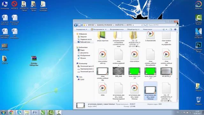Select the интро короткое folder
The width and height of the screenshot is (204, 115).
click(x=103, y=37)
